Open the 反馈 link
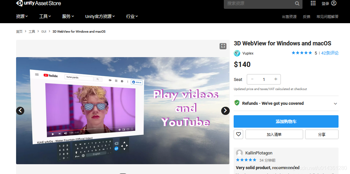 pos(306,17)
